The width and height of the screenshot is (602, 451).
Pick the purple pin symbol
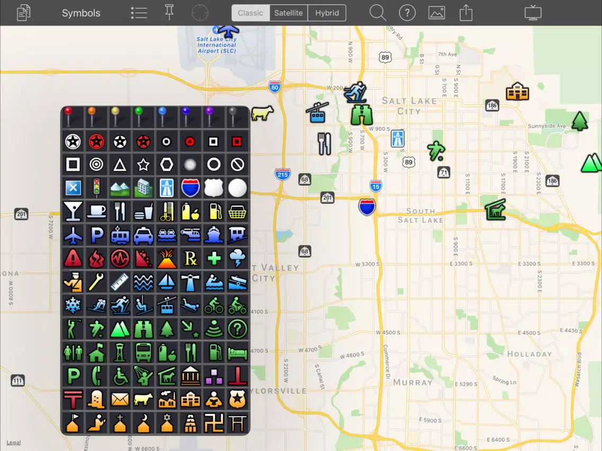pos(209,117)
